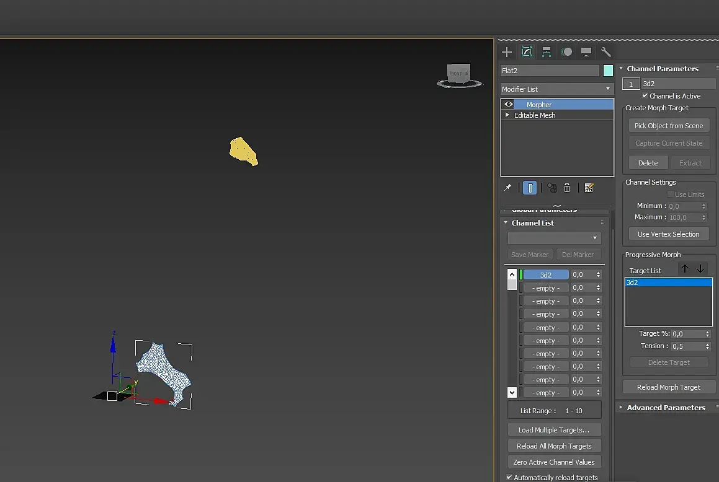719x482 pixels.
Task: Open the marker dropdown in Channel List
Action: (x=554, y=237)
